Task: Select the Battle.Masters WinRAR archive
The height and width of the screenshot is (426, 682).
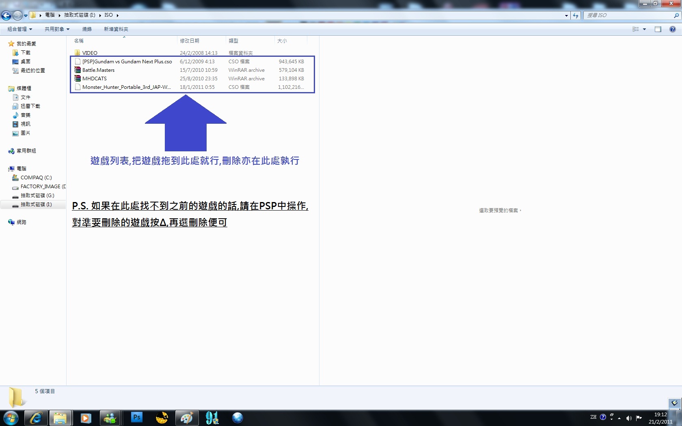Action: (98, 70)
